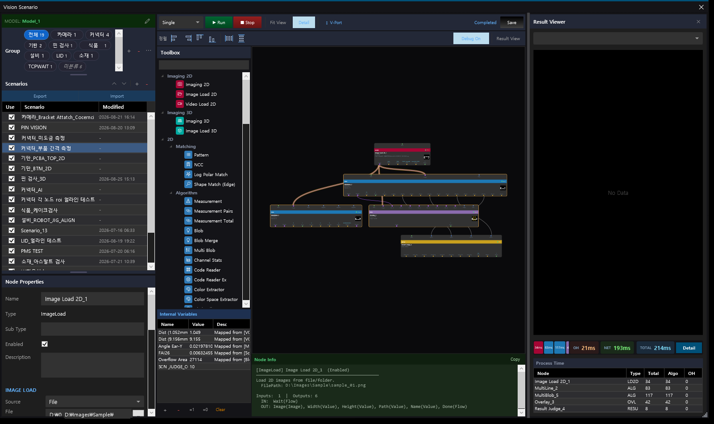This screenshot has width=714, height=424.
Task: Select the 전체 19 group tab
Action: (x=36, y=35)
